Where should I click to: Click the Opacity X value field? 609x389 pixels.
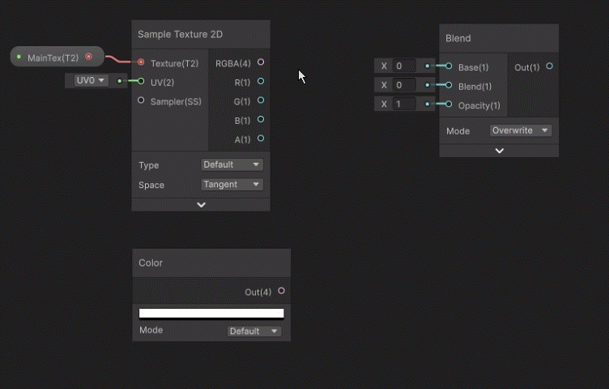[405, 105]
